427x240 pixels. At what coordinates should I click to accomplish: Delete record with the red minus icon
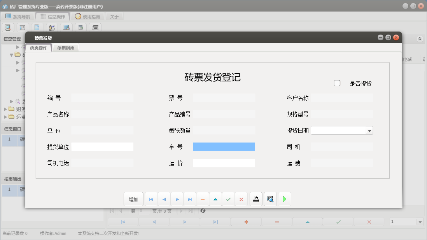tap(203, 199)
